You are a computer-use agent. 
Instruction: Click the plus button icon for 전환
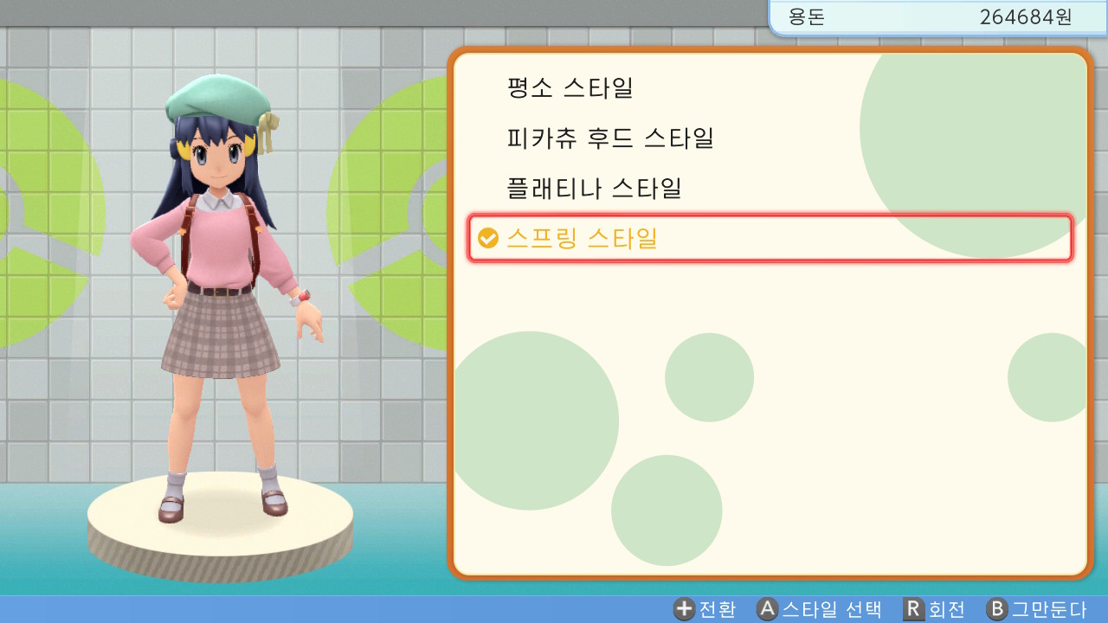[x=685, y=609]
